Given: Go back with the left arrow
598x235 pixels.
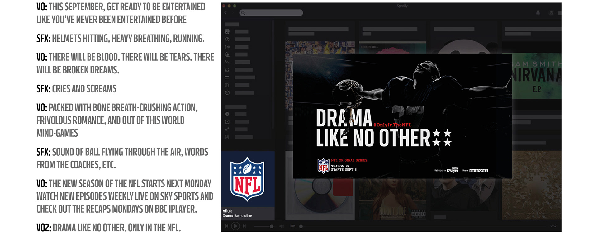Looking at the screenshot, I should 226,13.
